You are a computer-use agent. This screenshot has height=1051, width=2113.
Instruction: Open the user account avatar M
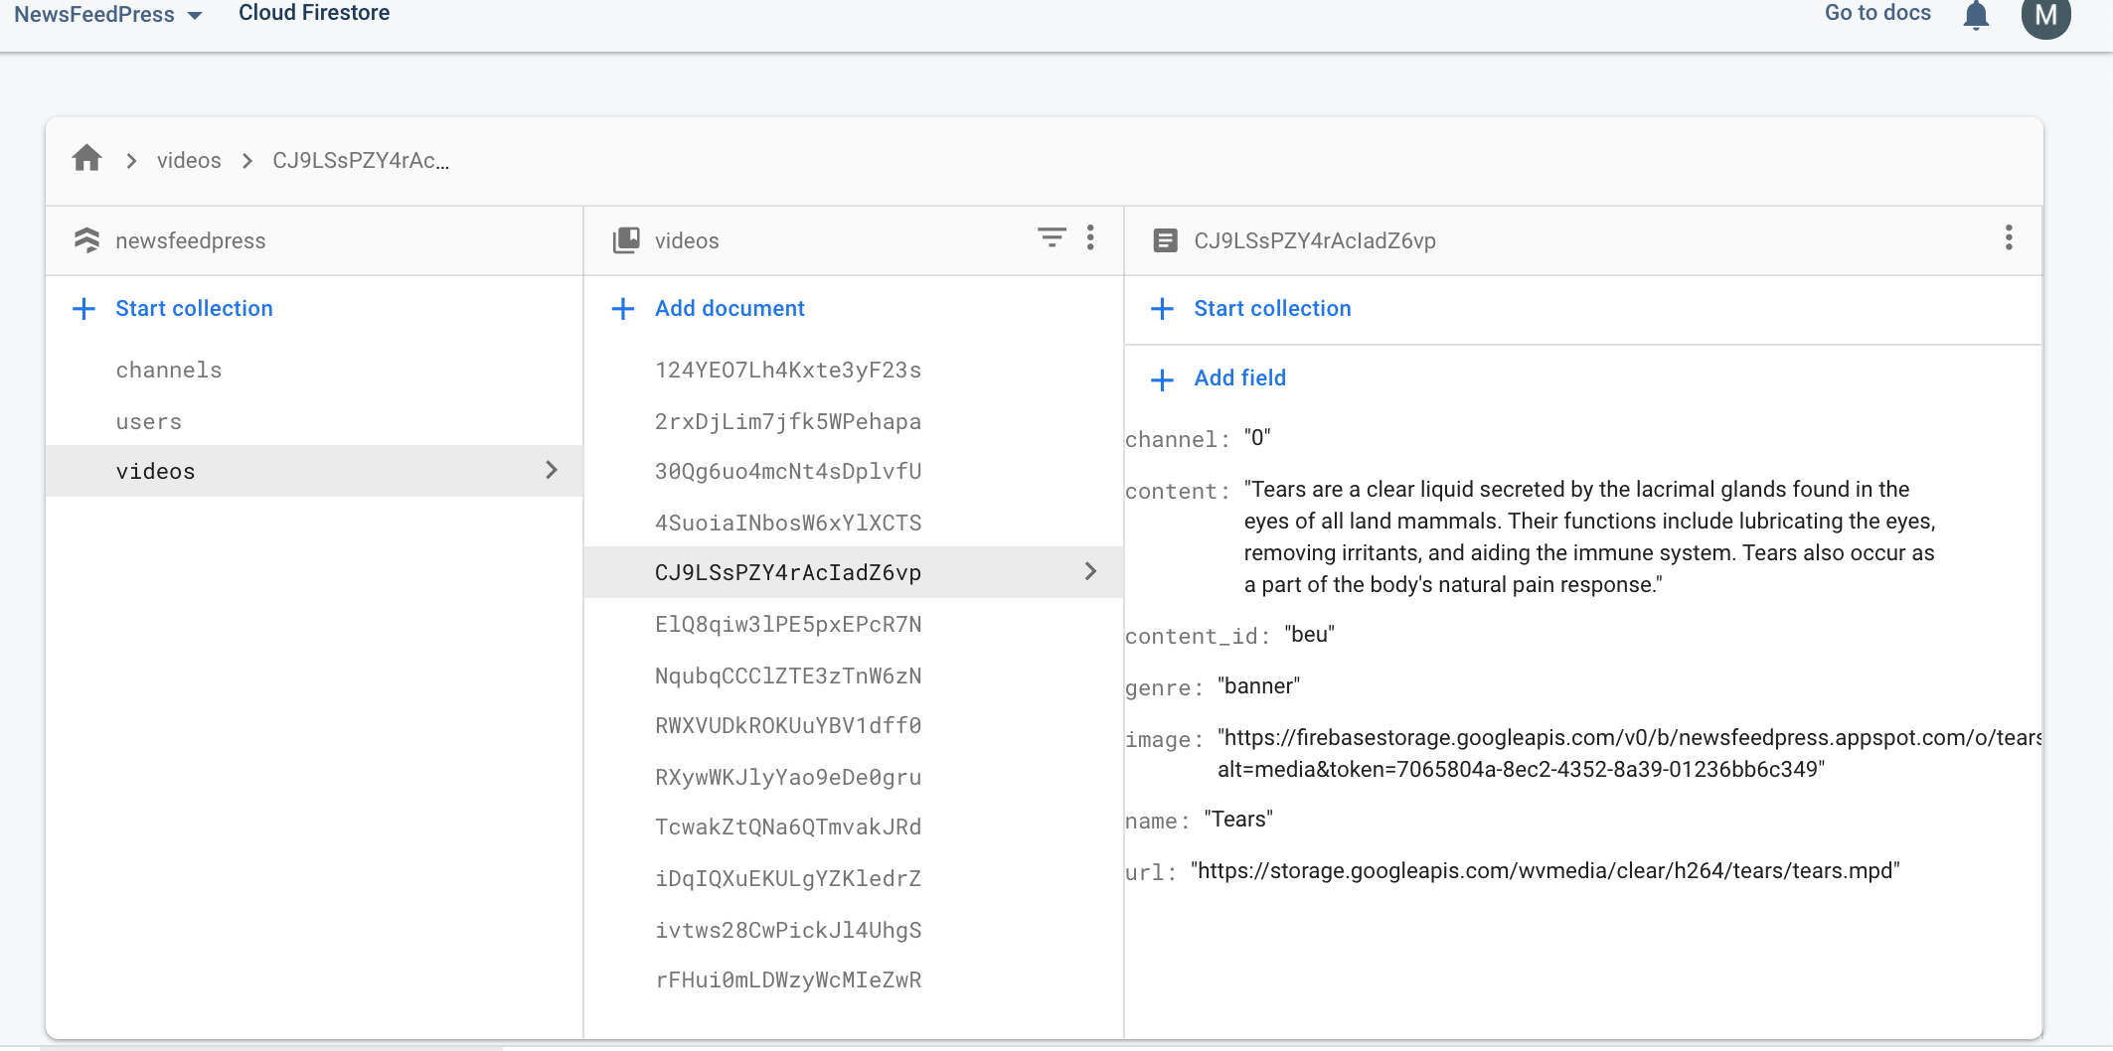pyautogui.click(x=2045, y=16)
